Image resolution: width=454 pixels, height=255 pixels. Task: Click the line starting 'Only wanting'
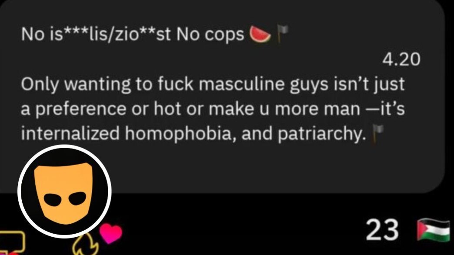(x=213, y=84)
